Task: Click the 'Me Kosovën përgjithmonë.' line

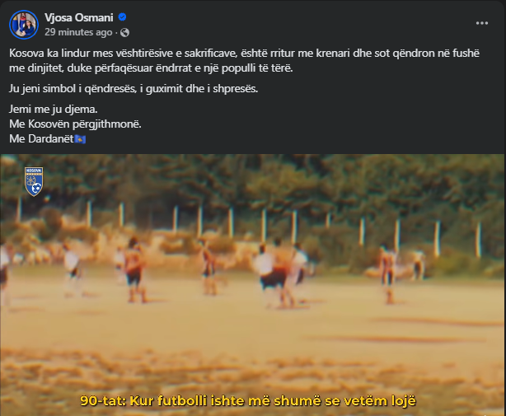Action: [75, 124]
